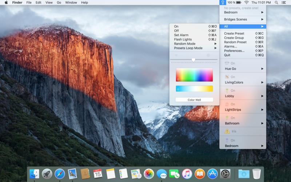Select Set Alarm in the submenu
291x182 pixels.
click(181, 35)
